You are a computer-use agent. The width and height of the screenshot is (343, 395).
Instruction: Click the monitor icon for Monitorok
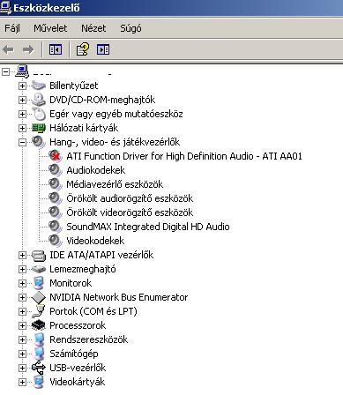[39, 283]
